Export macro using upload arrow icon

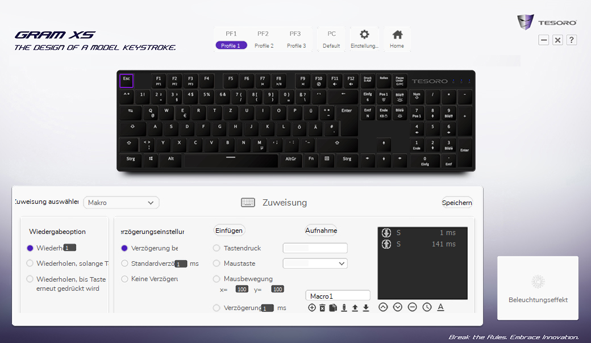click(355, 308)
